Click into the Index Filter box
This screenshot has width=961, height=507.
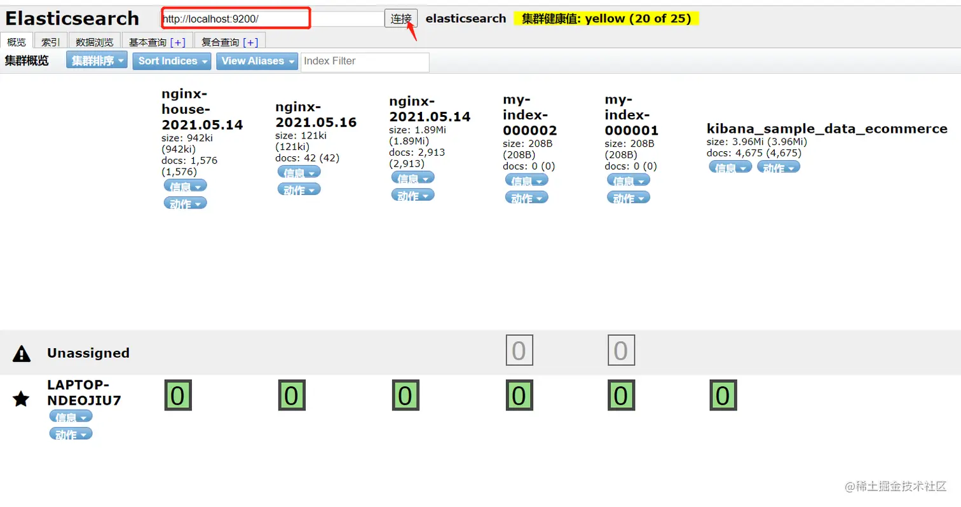coord(365,62)
